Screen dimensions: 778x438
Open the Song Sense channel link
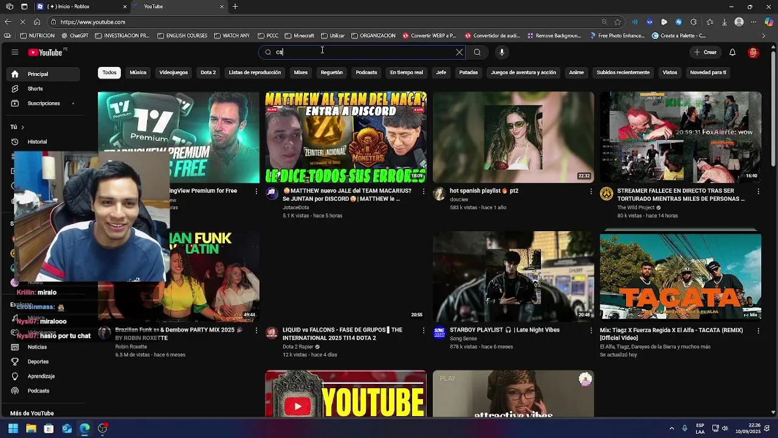463,338
